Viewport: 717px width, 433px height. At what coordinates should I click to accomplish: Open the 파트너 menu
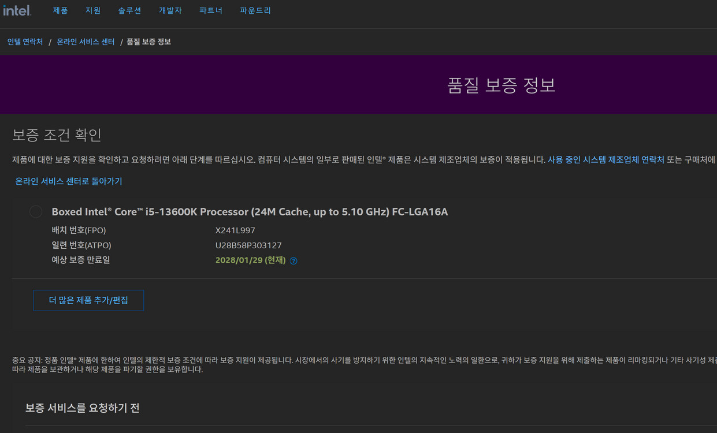tap(211, 10)
